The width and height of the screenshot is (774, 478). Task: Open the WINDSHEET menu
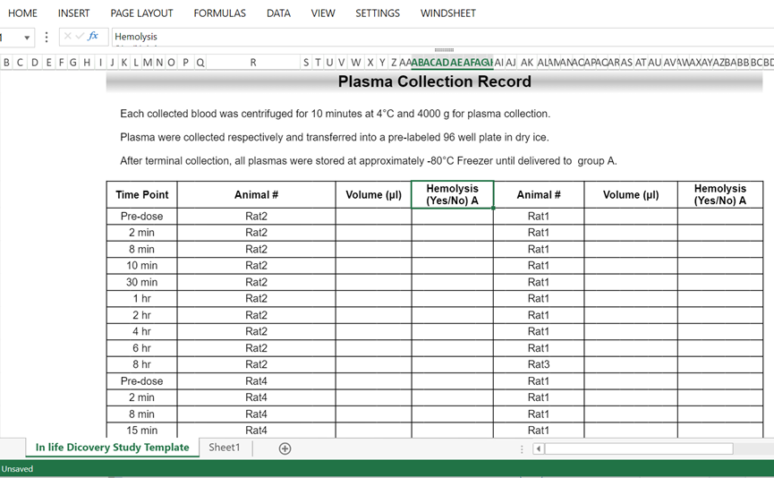click(447, 13)
